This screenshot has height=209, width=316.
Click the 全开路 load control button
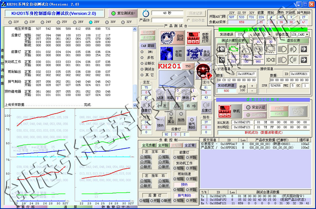(x=163, y=145)
